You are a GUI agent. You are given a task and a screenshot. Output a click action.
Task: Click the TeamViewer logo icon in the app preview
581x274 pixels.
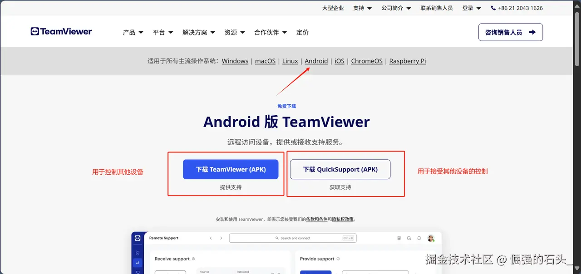(138, 238)
